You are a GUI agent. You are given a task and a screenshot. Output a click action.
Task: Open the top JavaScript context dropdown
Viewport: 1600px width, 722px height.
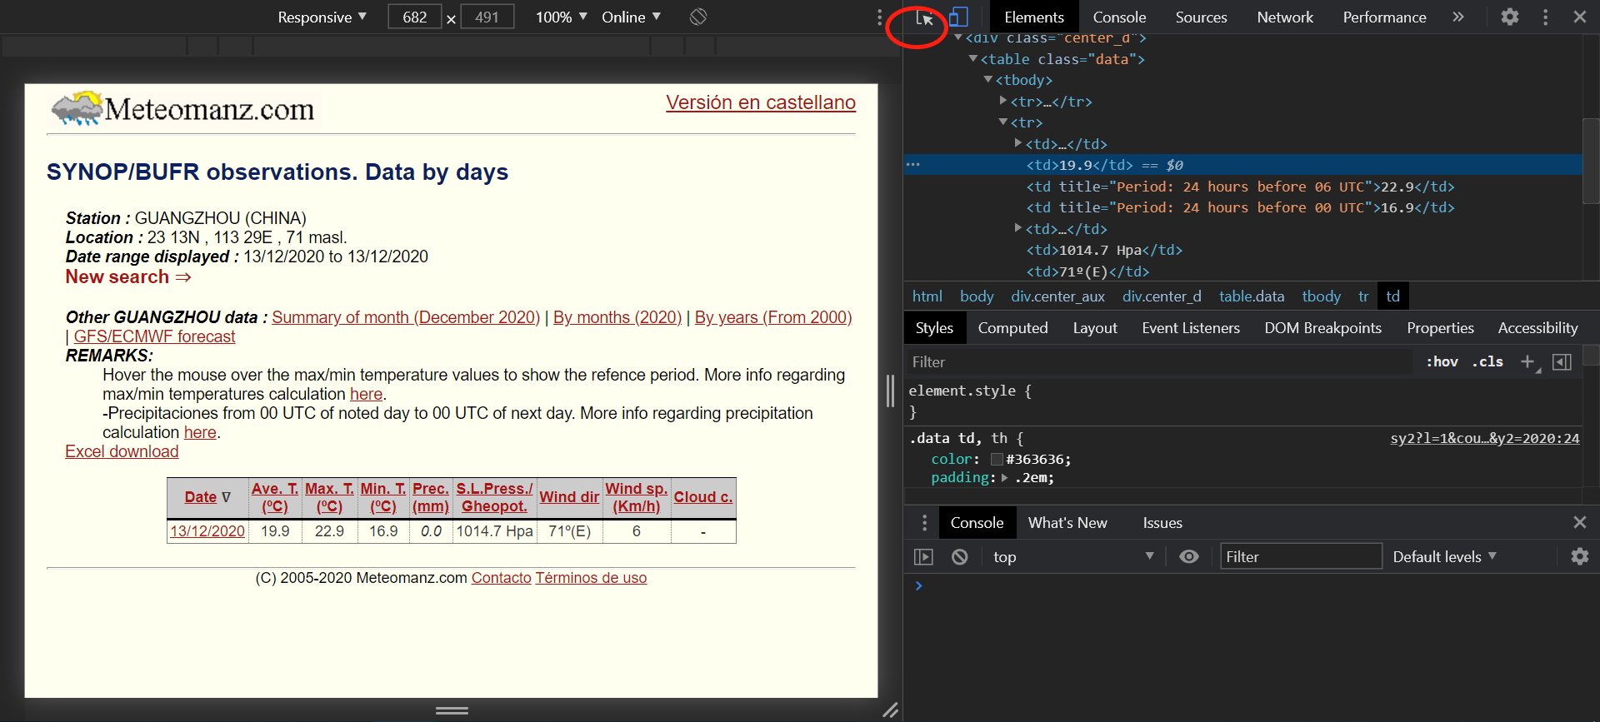point(1073,556)
